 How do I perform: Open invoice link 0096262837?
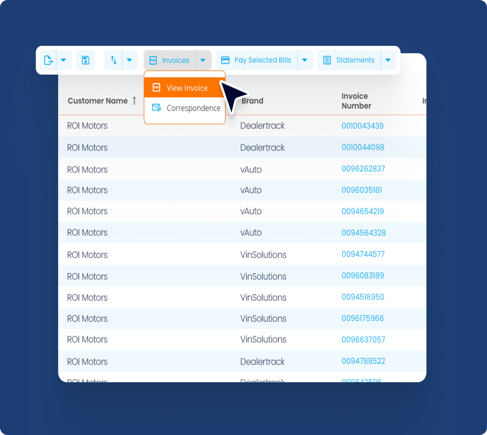point(363,169)
